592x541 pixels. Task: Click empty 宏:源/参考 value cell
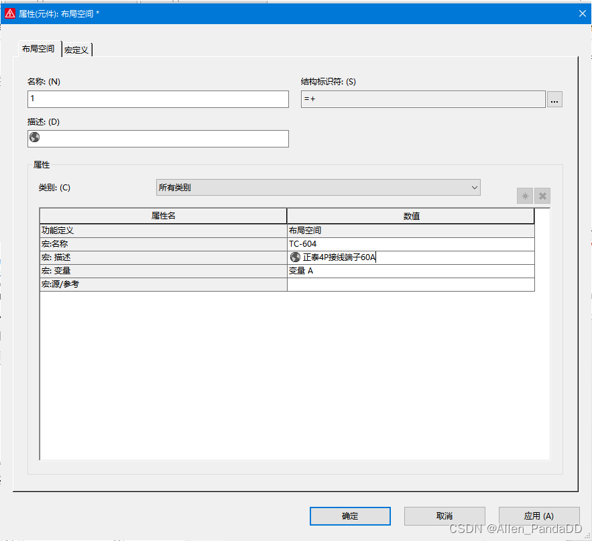[410, 285]
